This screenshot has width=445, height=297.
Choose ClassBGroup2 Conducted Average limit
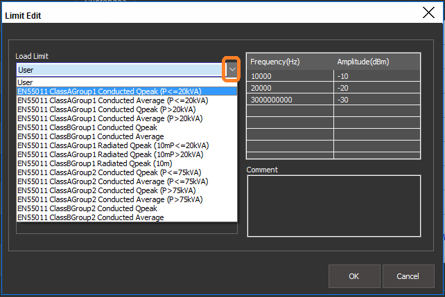click(90, 217)
